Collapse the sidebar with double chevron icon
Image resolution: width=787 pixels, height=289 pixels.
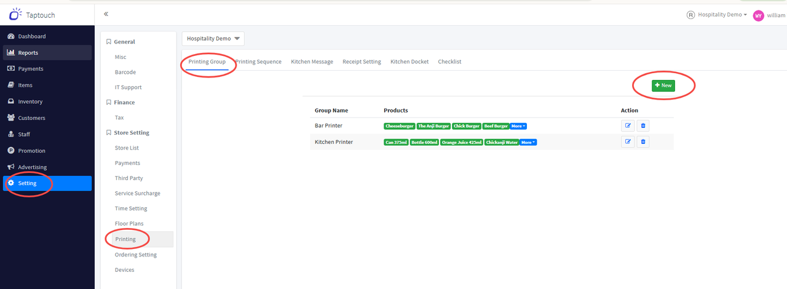click(106, 14)
